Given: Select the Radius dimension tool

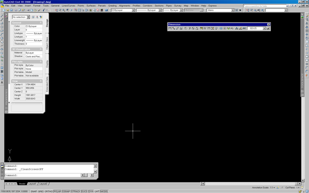Looking at the screenshot, I should (x=186, y=29).
